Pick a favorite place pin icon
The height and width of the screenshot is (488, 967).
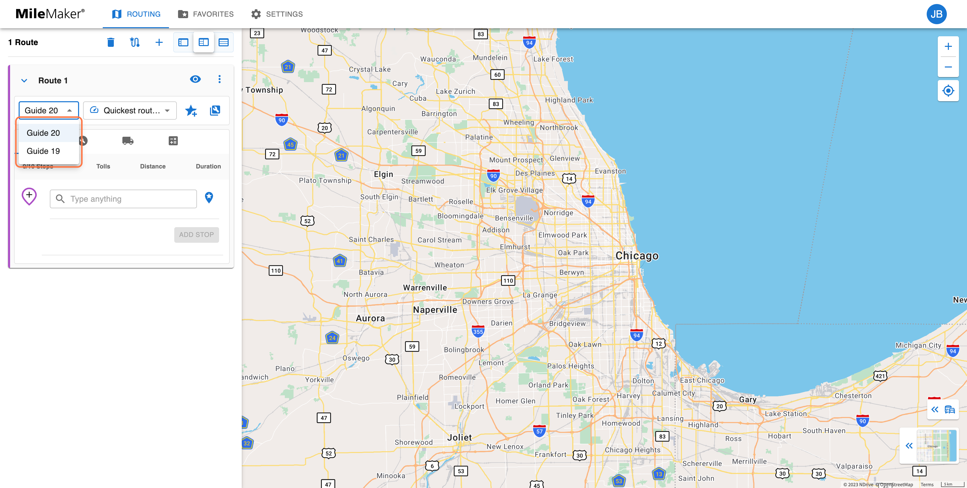click(x=209, y=197)
